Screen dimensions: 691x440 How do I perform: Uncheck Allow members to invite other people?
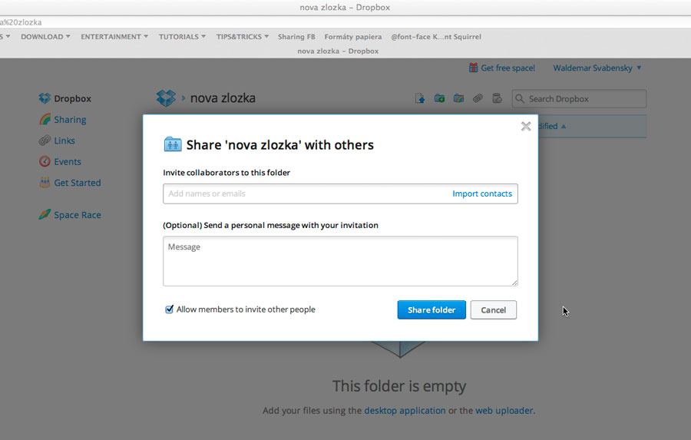click(169, 309)
